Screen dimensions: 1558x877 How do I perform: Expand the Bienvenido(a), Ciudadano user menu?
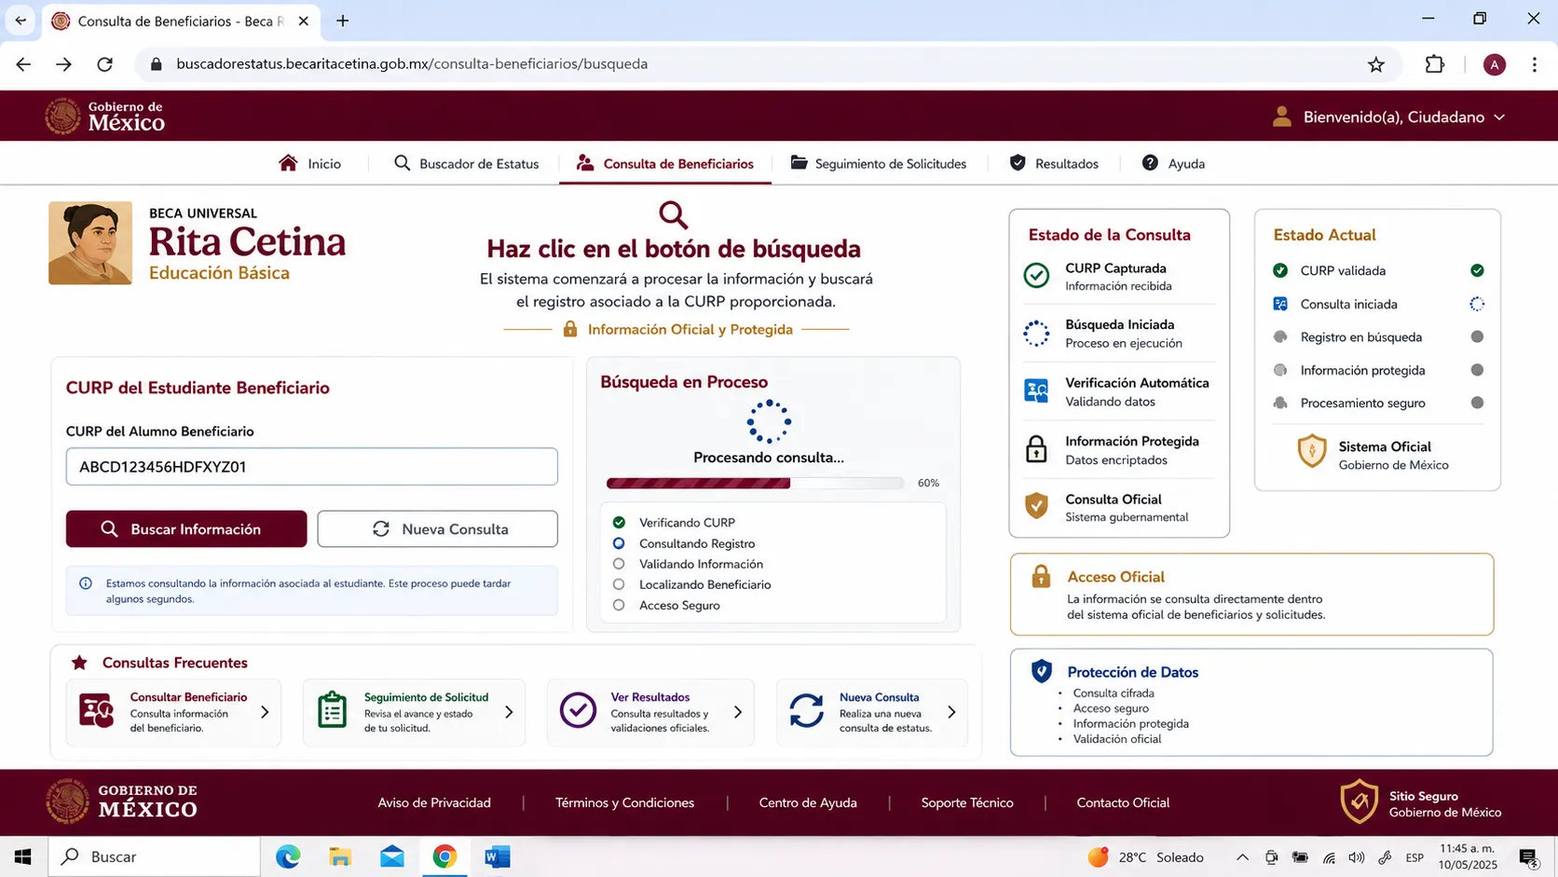tap(1388, 116)
